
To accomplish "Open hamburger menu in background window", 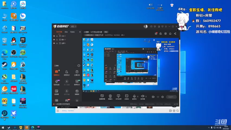I will [x=58, y=111].
